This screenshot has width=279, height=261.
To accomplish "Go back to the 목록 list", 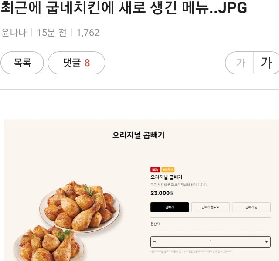I will [22, 63].
